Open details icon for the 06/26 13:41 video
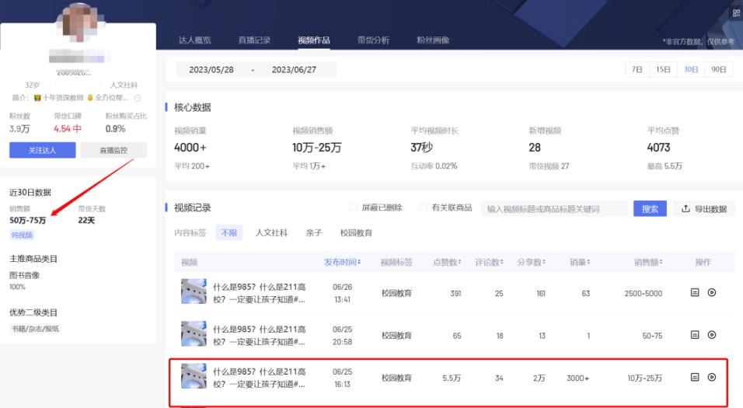 click(696, 293)
